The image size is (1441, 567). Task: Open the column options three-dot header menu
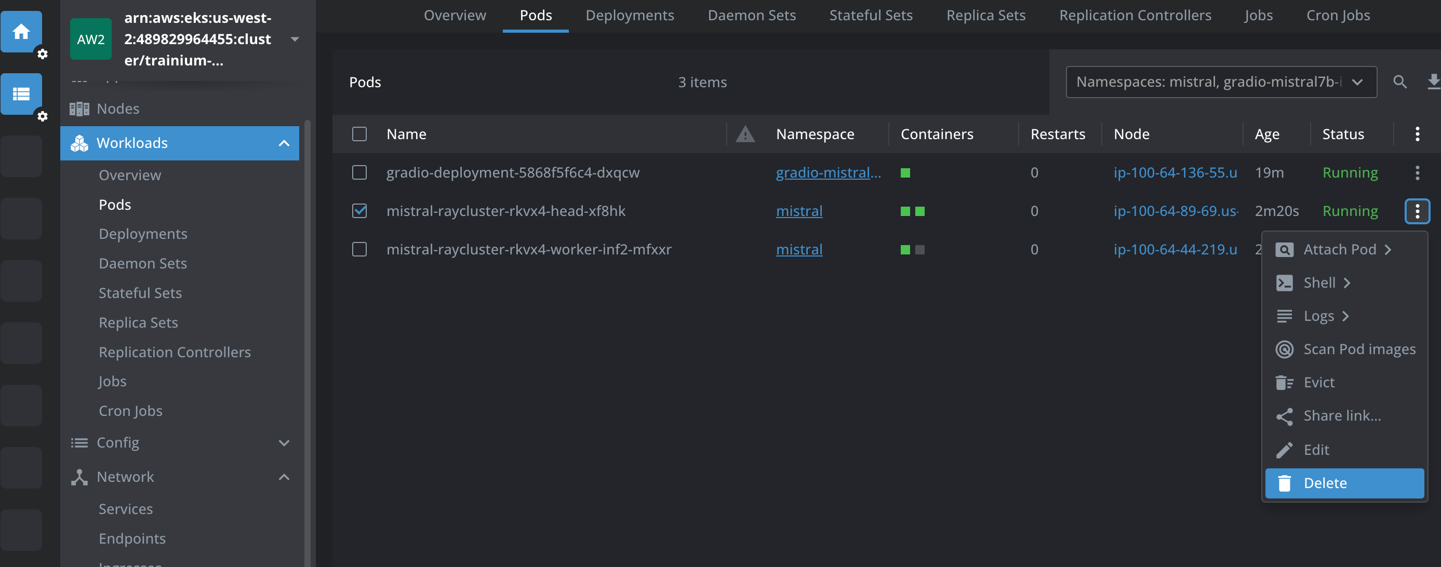pyautogui.click(x=1417, y=134)
